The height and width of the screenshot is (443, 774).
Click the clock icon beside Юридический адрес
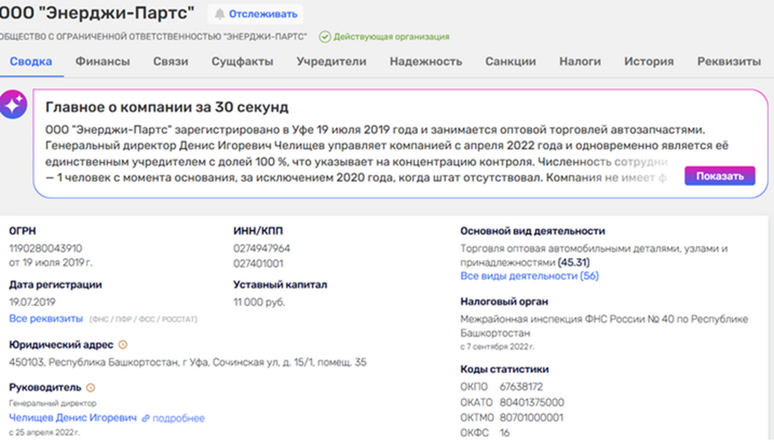click(x=124, y=344)
